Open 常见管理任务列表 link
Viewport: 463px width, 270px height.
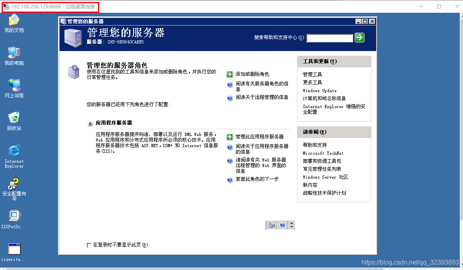click(322, 169)
